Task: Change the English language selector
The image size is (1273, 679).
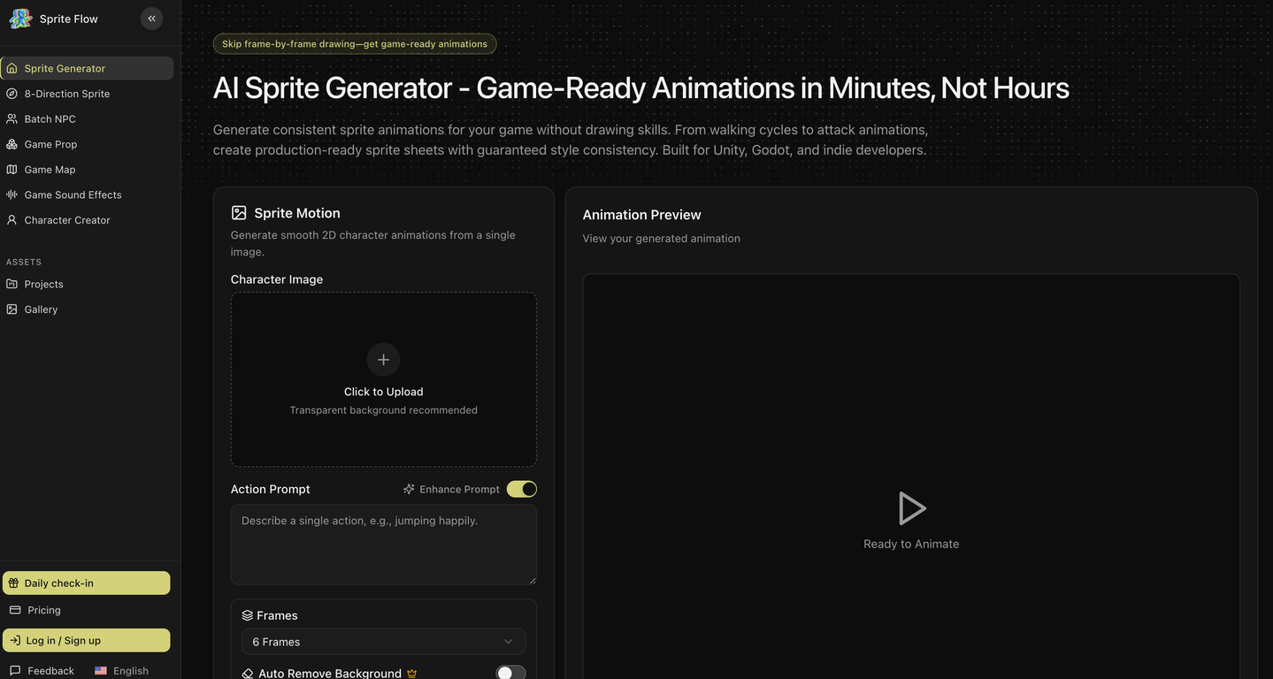Action: [122, 671]
